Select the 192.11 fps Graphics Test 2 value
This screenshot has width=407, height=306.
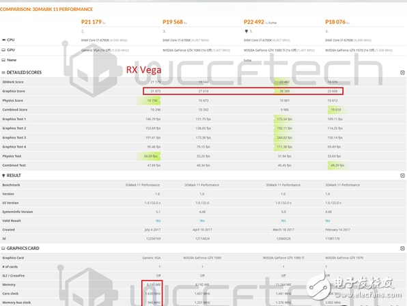(285, 128)
